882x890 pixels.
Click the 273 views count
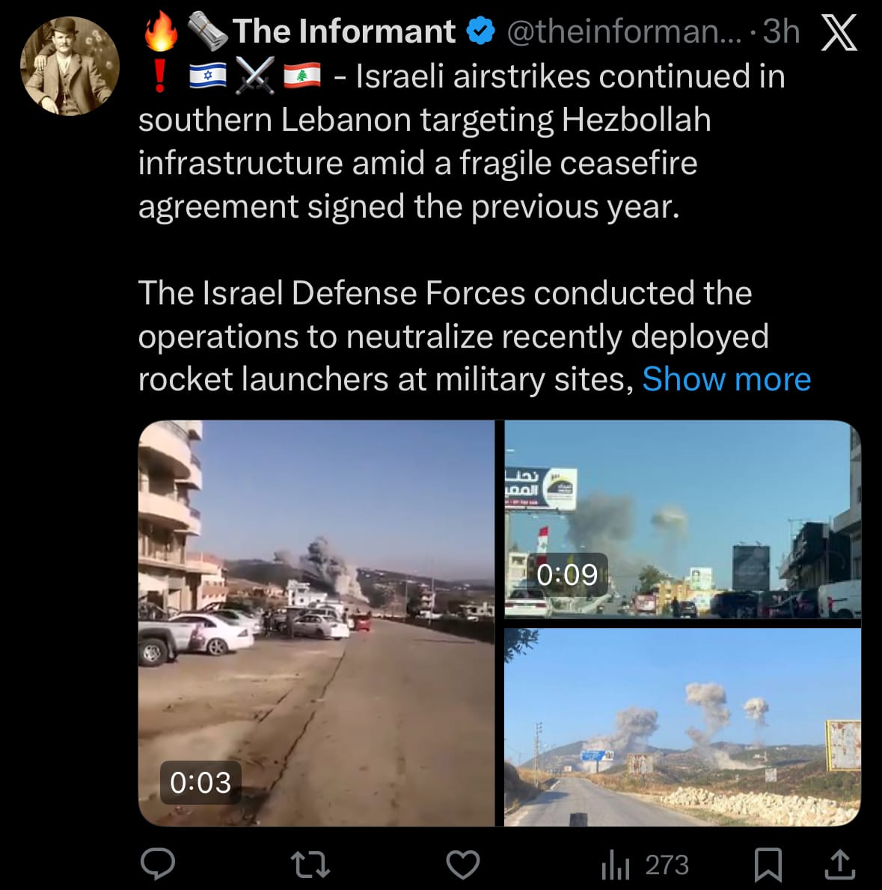pos(667,865)
